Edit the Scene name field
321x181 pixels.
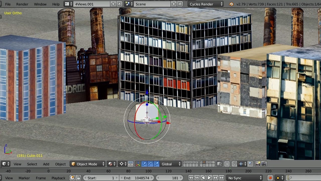(x=152, y=4)
